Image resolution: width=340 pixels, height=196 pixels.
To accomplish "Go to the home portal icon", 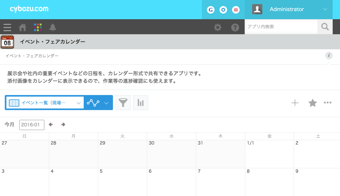I will (x=23, y=27).
